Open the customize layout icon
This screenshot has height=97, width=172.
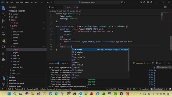coord(141,2)
